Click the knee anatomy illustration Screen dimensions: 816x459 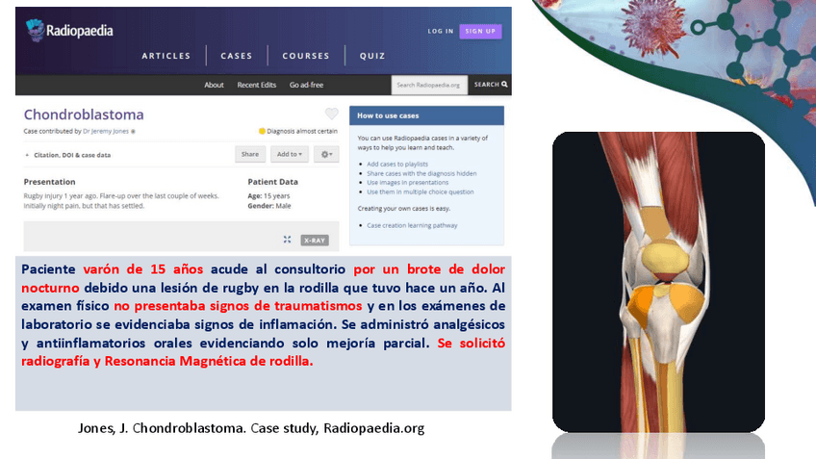658,282
